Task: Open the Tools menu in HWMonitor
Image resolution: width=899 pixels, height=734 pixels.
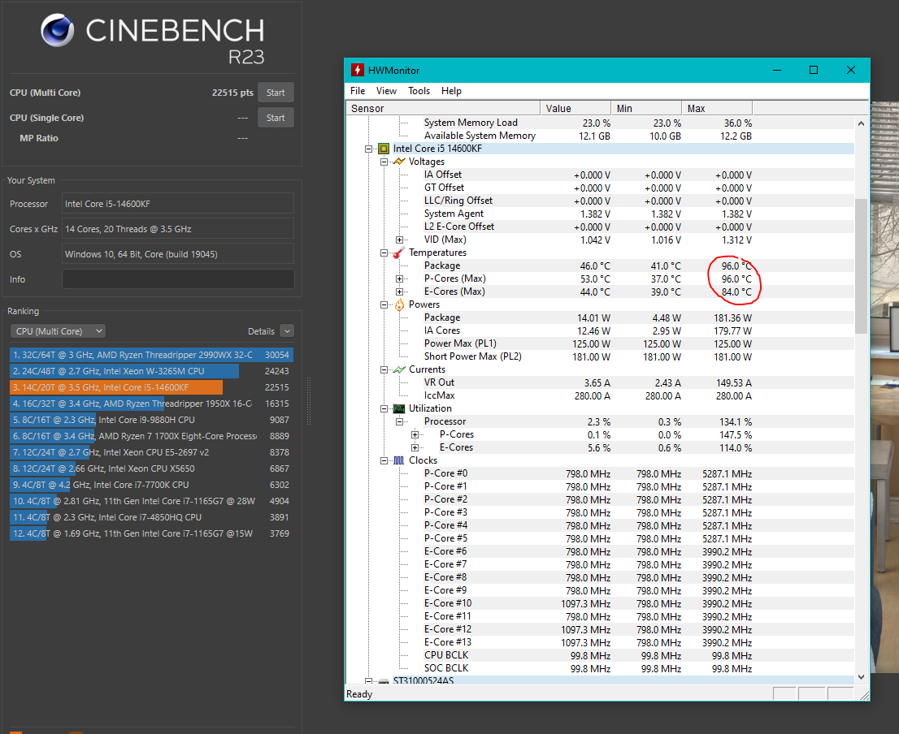Action: click(419, 91)
